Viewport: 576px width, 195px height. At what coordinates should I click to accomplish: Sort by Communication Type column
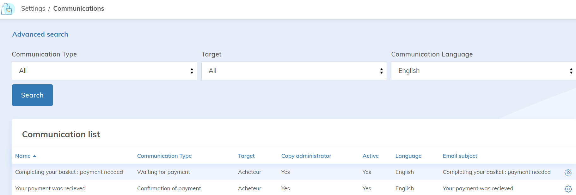pos(164,156)
